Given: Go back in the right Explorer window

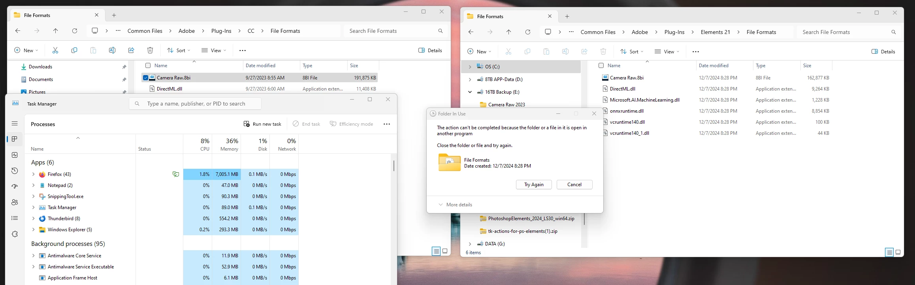Looking at the screenshot, I should (471, 32).
